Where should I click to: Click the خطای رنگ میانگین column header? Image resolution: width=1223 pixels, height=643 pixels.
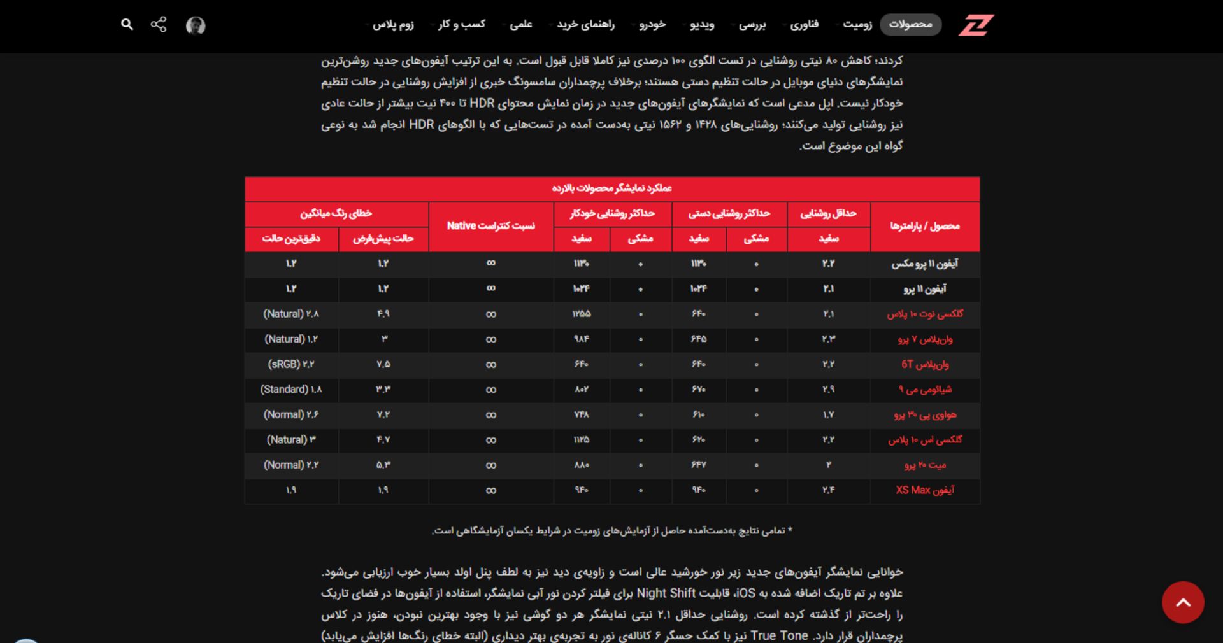[336, 213]
